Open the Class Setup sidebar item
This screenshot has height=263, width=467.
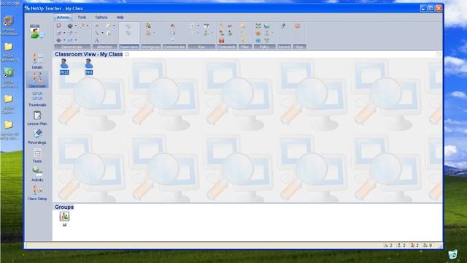[37, 193]
